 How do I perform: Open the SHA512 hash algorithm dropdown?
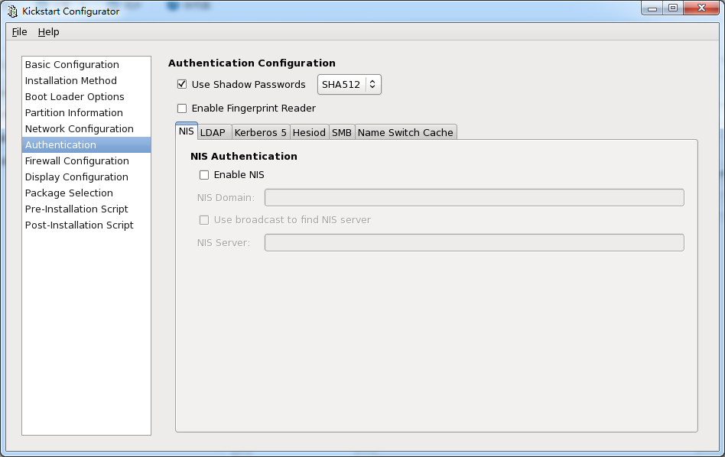[x=349, y=85]
